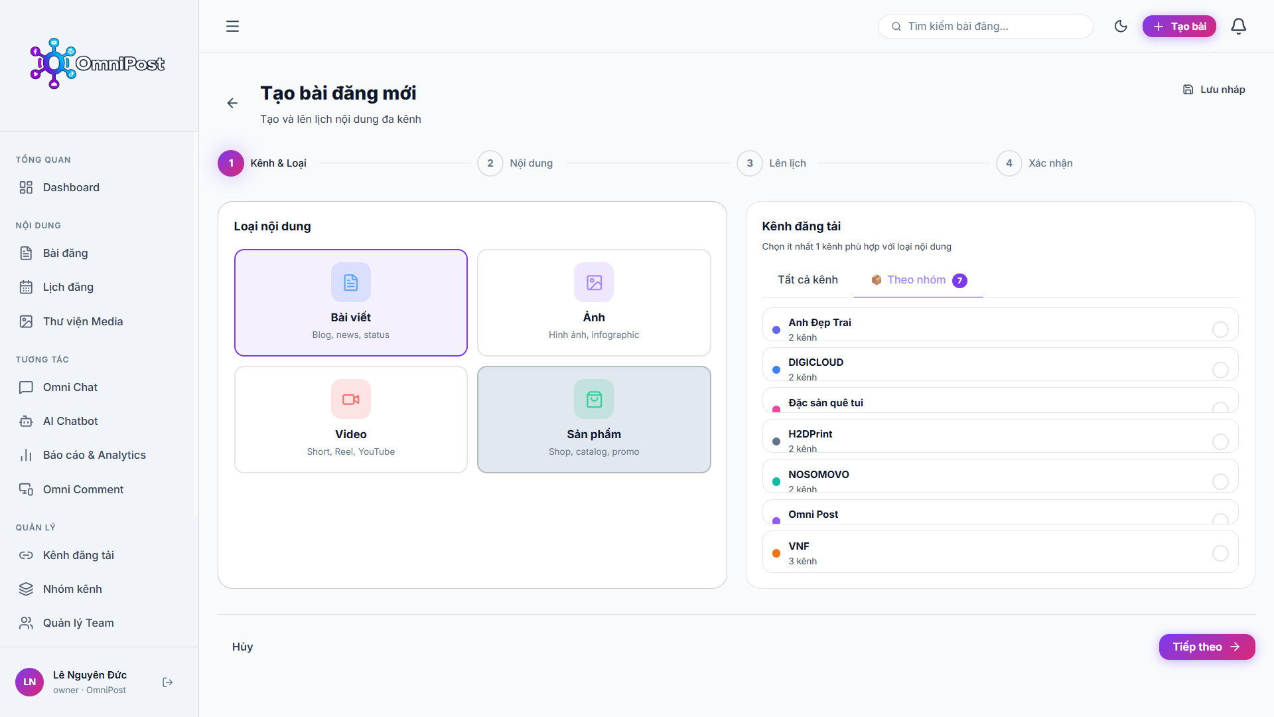Image resolution: width=1274 pixels, height=717 pixels.
Task: Select the Sản phẩm content type card
Action: [x=594, y=420]
